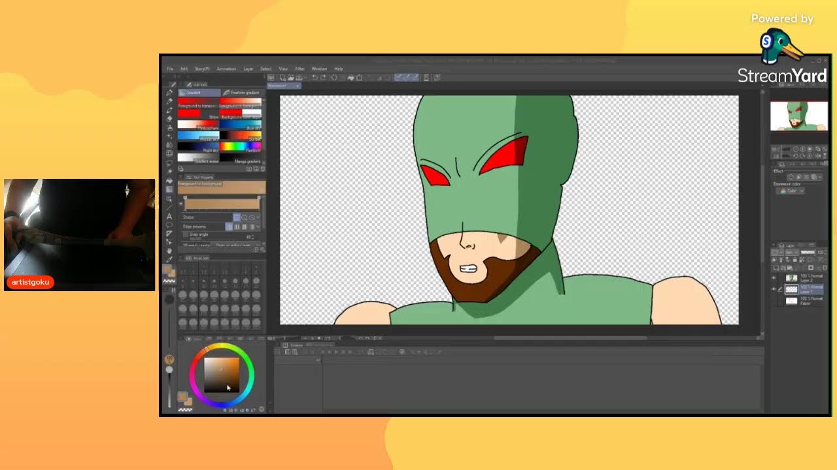The image size is (837, 470).
Task: Click the Redo arrow icon
Action: 324,78
